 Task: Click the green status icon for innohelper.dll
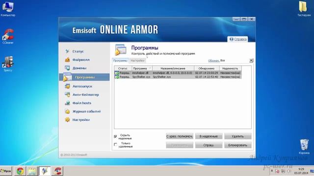[117, 73]
